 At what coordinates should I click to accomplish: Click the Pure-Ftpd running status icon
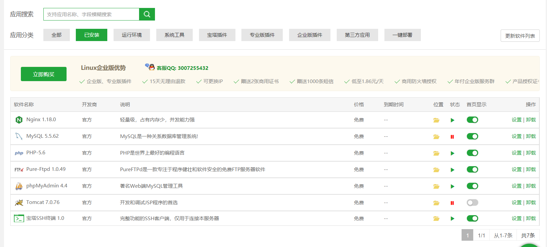pyautogui.click(x=452, y=170)
